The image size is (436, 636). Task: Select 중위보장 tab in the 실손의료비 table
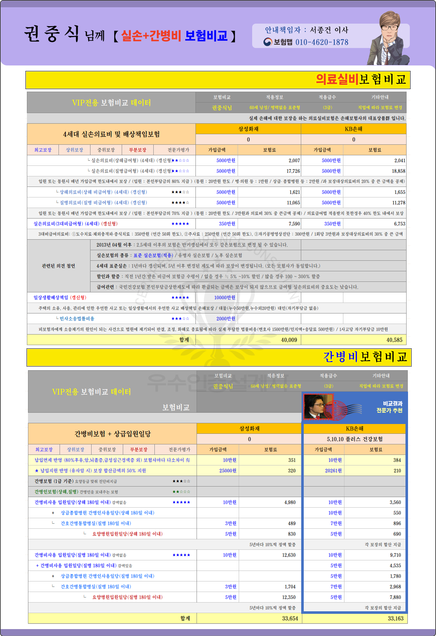point(106,150)
